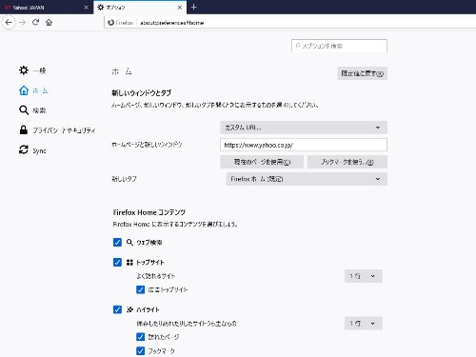Click the forward arrow navigation button
Viewport: 476px width, 357px height.
(22, 23)
